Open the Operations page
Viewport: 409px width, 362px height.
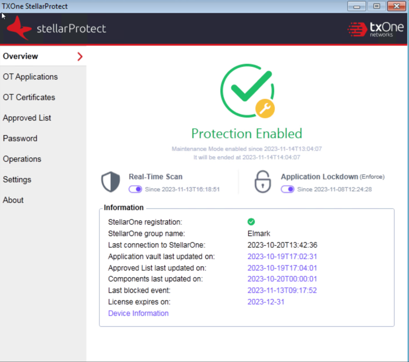pyautogui.click(x=22, y=159)
